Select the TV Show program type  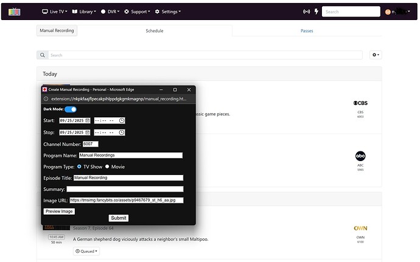click(x=79, y=167)
